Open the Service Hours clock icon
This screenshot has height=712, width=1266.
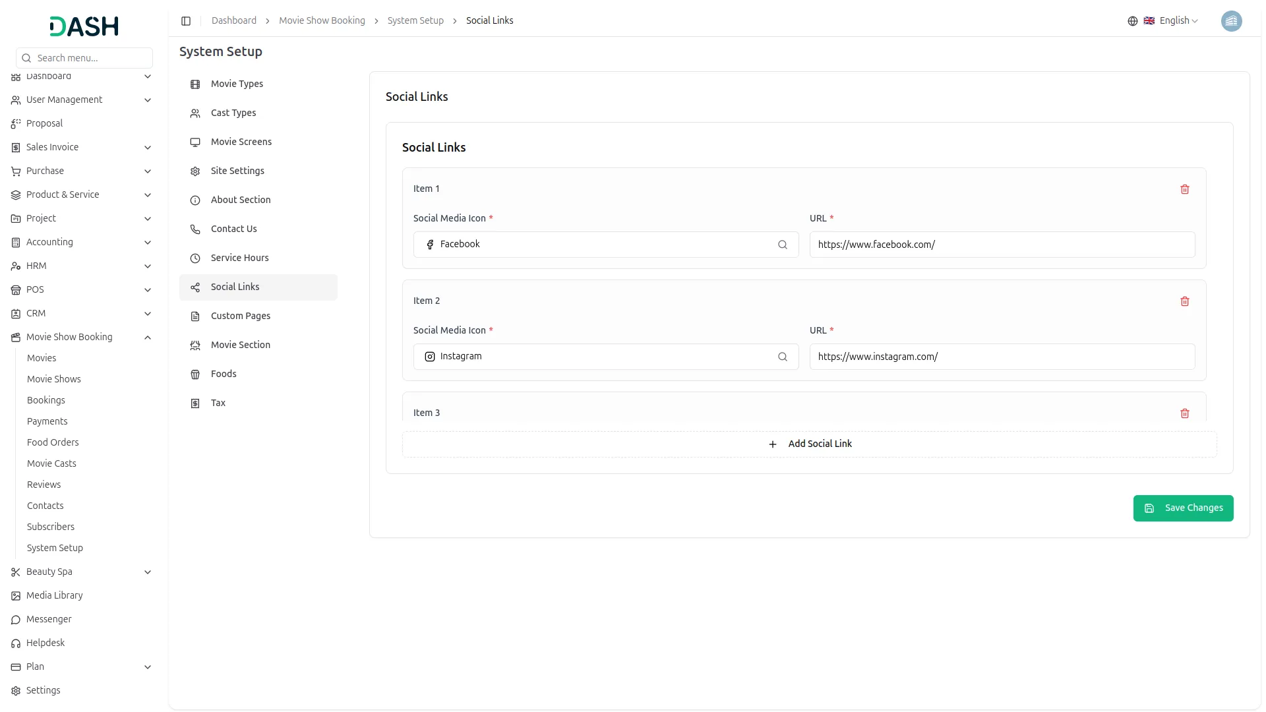[195, 258]
